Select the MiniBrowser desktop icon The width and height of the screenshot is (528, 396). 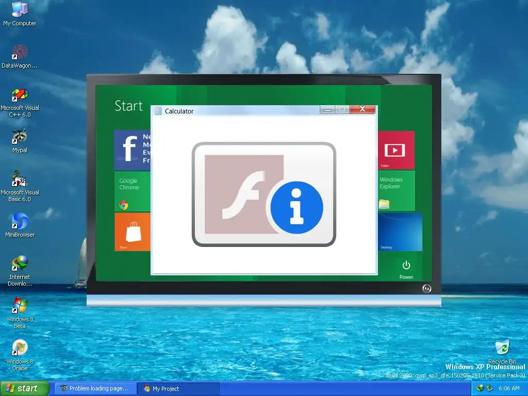pyautogui.click(x=20, y=225)
